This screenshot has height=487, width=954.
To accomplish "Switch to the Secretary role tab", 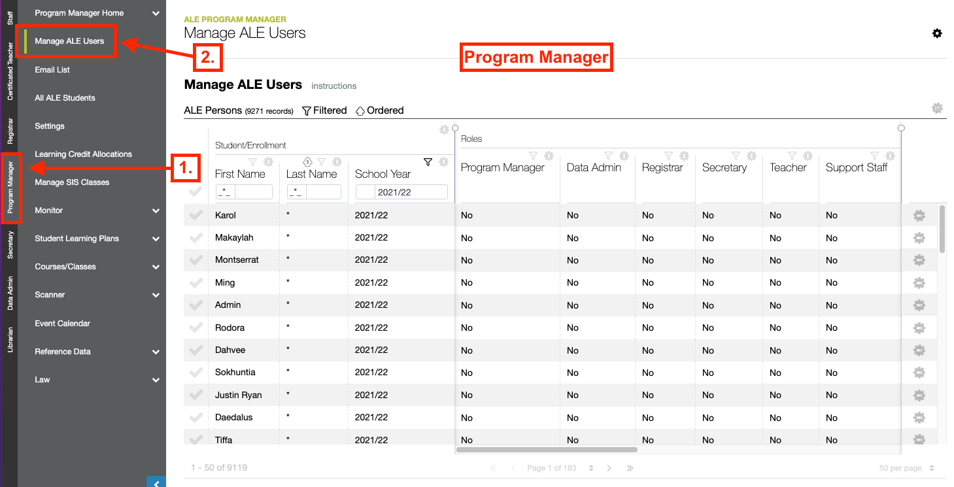I will pos(9,244).
